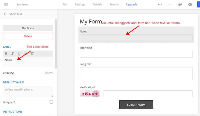Select the Nama input field
This screenshot has width=200, height=116.
point(136,38)
